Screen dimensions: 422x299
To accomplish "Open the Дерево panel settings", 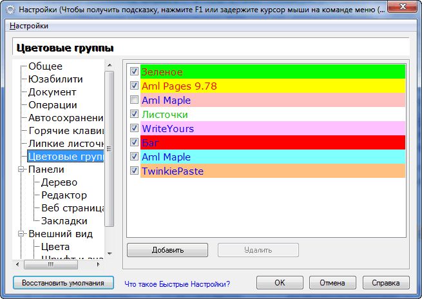I will (59, 182).
